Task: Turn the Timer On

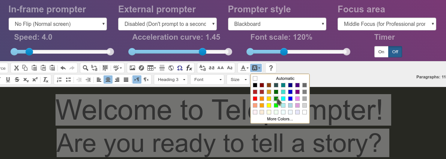Action: click(x=381, y=52)
